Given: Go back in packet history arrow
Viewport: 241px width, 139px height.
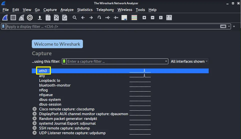Looking at the screenshot, I should [83, 18].
